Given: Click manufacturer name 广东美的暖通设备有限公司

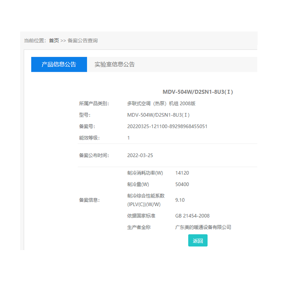Looking at the screenshot, I should coord(203,227).
